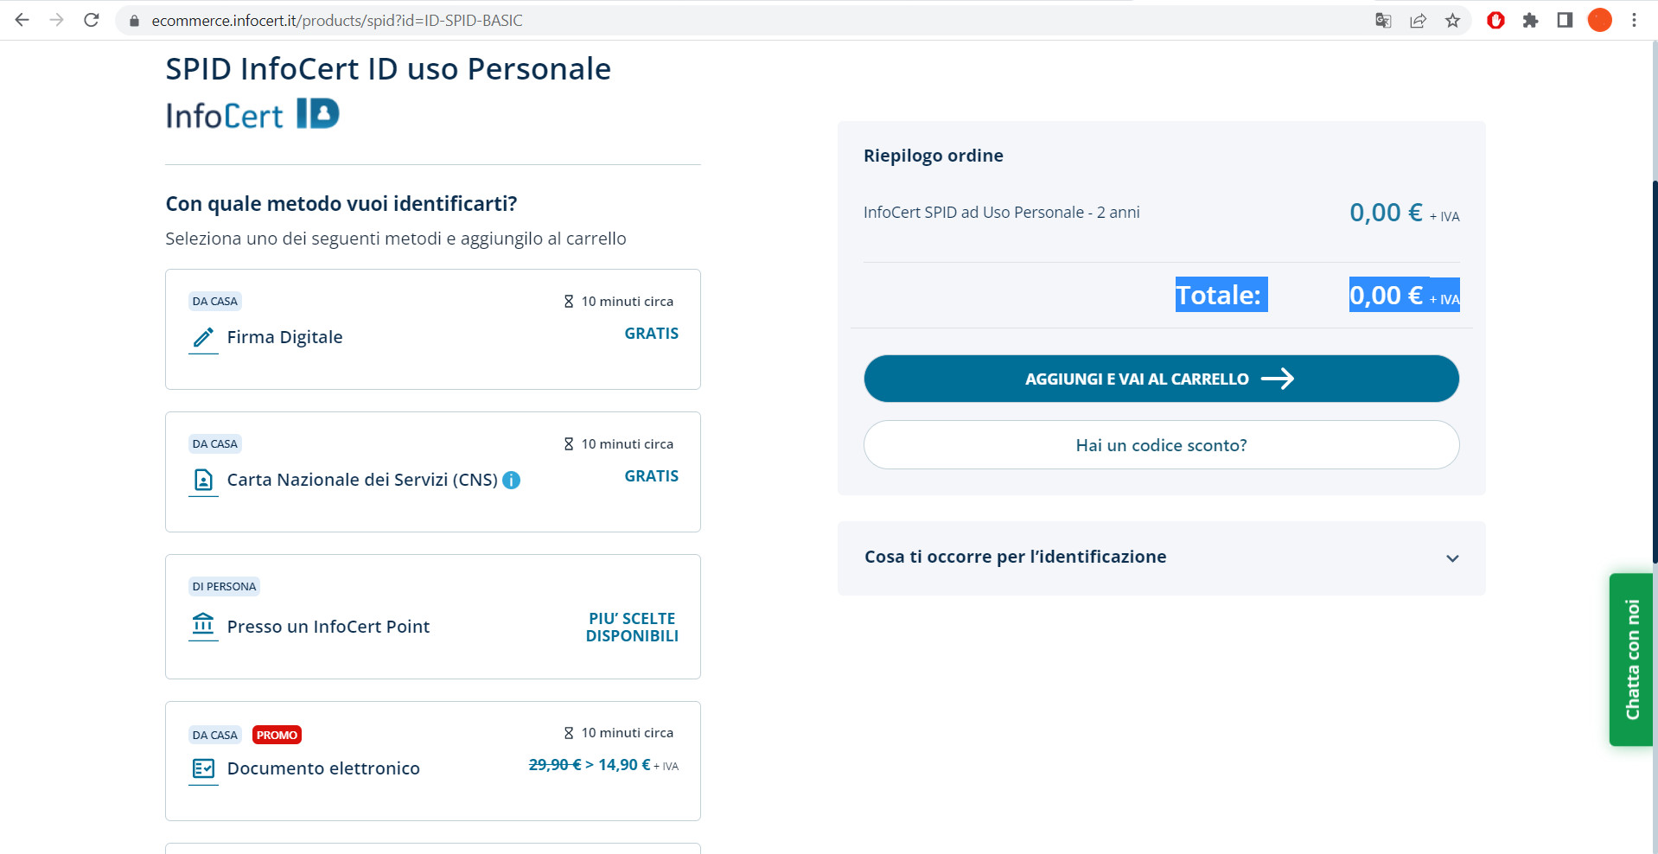Open the info tooltip next to CNS
Viewport: 1658px width, 854px height.
pos(511,481)
